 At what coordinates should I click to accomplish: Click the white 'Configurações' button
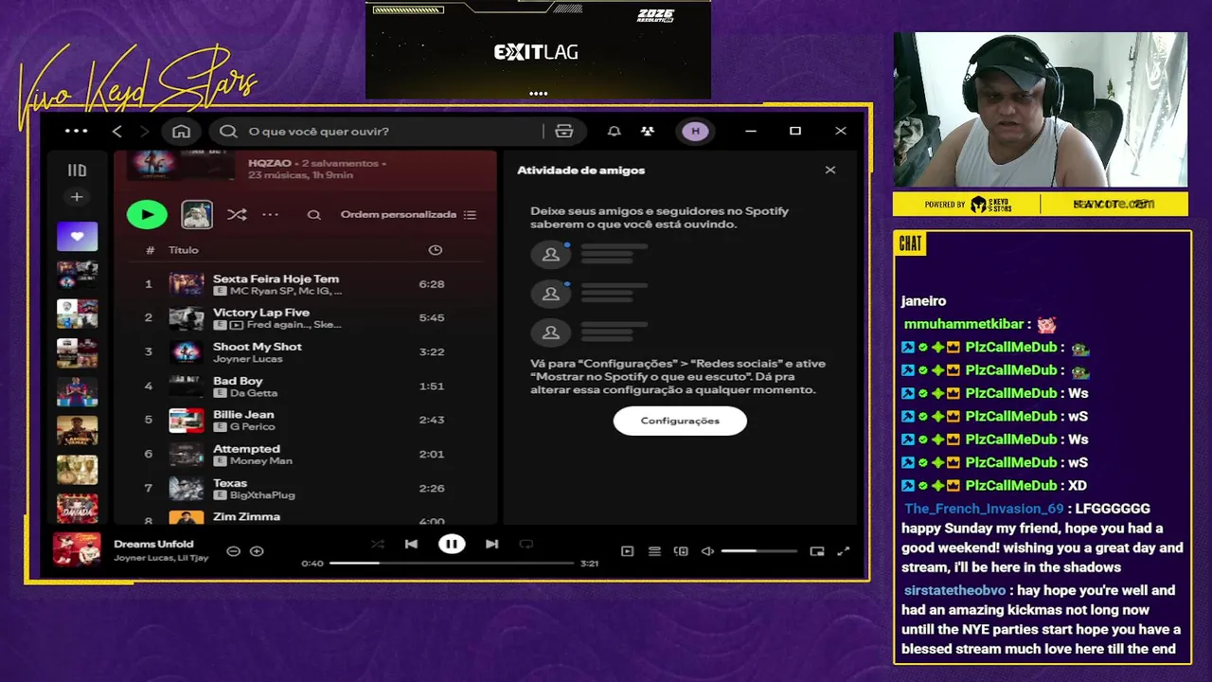coord(680,421)
